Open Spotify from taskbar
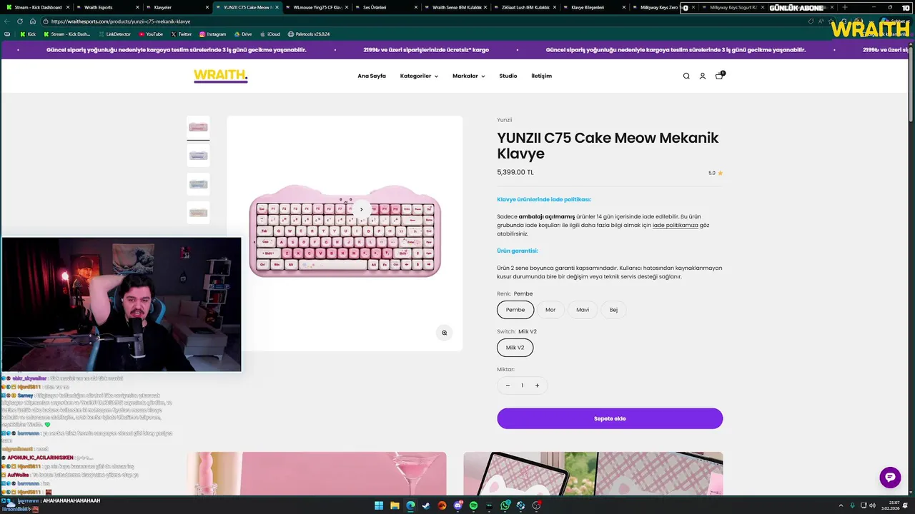 pos(473,505)
